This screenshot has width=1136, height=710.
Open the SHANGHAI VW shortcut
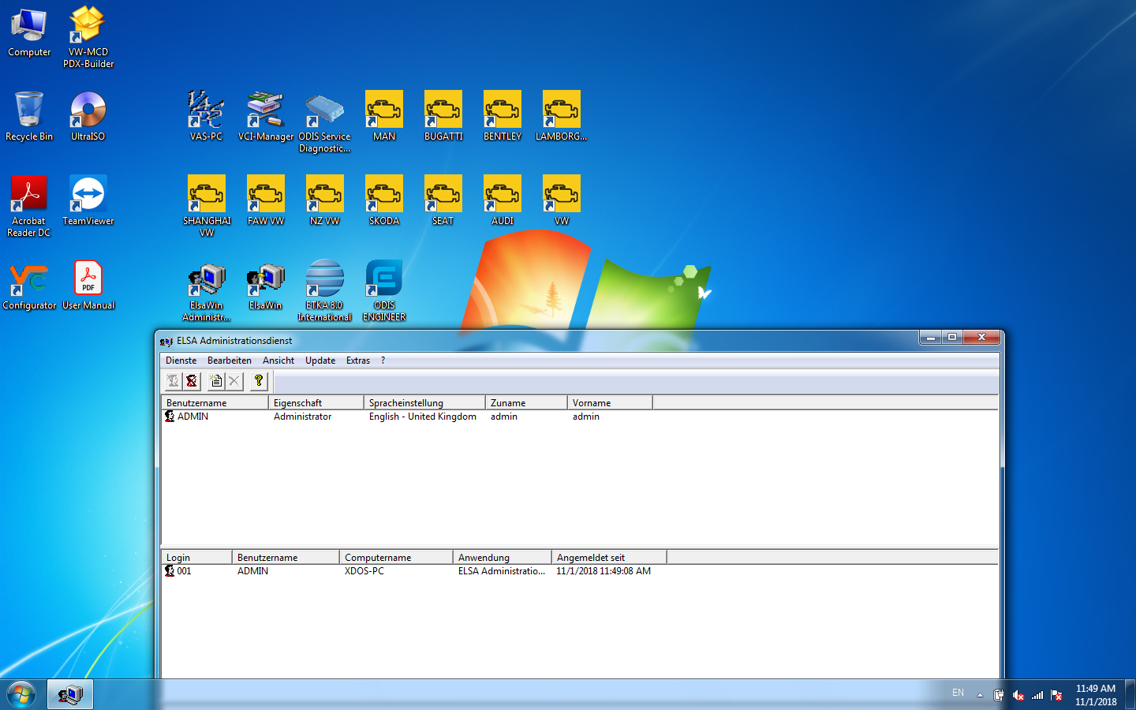[x=207, y=206]
